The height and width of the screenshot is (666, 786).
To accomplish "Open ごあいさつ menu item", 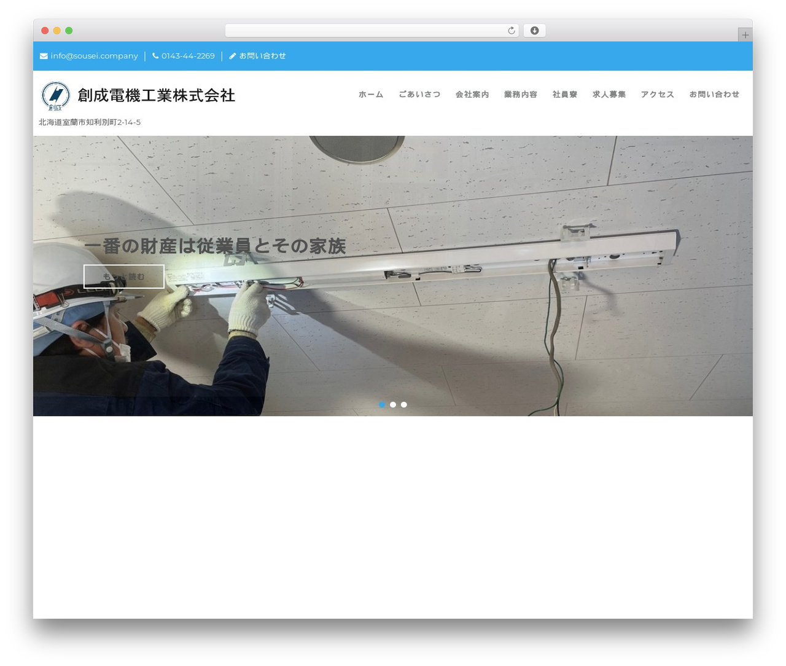I will coord(419,95).
